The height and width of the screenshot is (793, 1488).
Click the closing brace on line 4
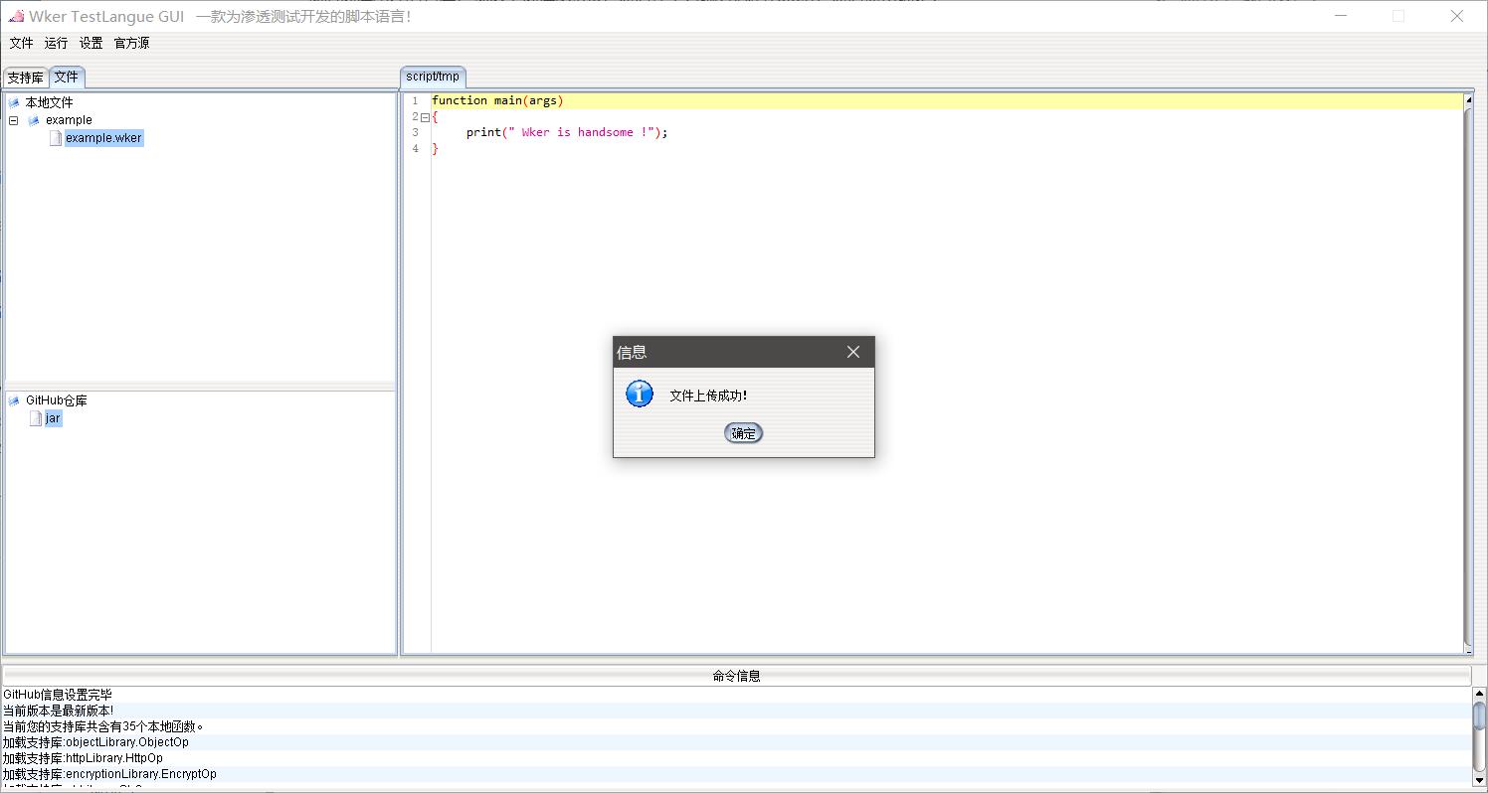435,148
